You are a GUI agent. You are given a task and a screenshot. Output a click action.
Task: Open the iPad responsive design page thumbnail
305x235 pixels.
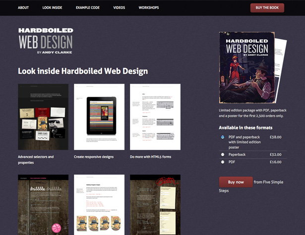(x=99, y=117)
